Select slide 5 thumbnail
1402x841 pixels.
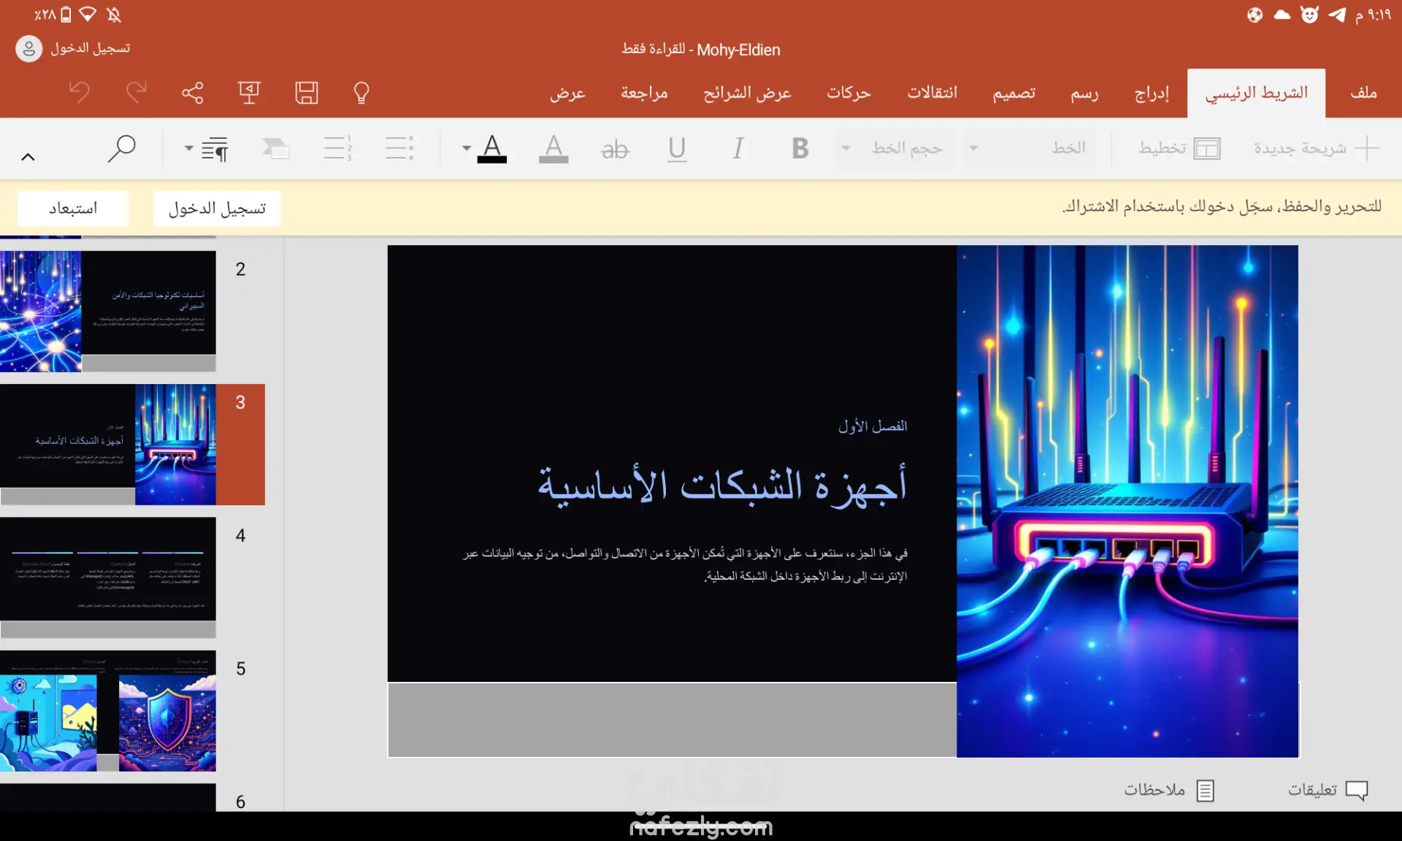[108, 711]
